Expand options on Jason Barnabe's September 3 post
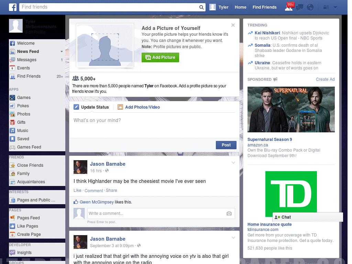The height and width of the screenshot is (264, 352). tap(233, 238)
